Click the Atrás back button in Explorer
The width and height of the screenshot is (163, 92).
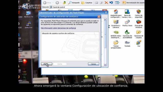[x=47, y=3]
